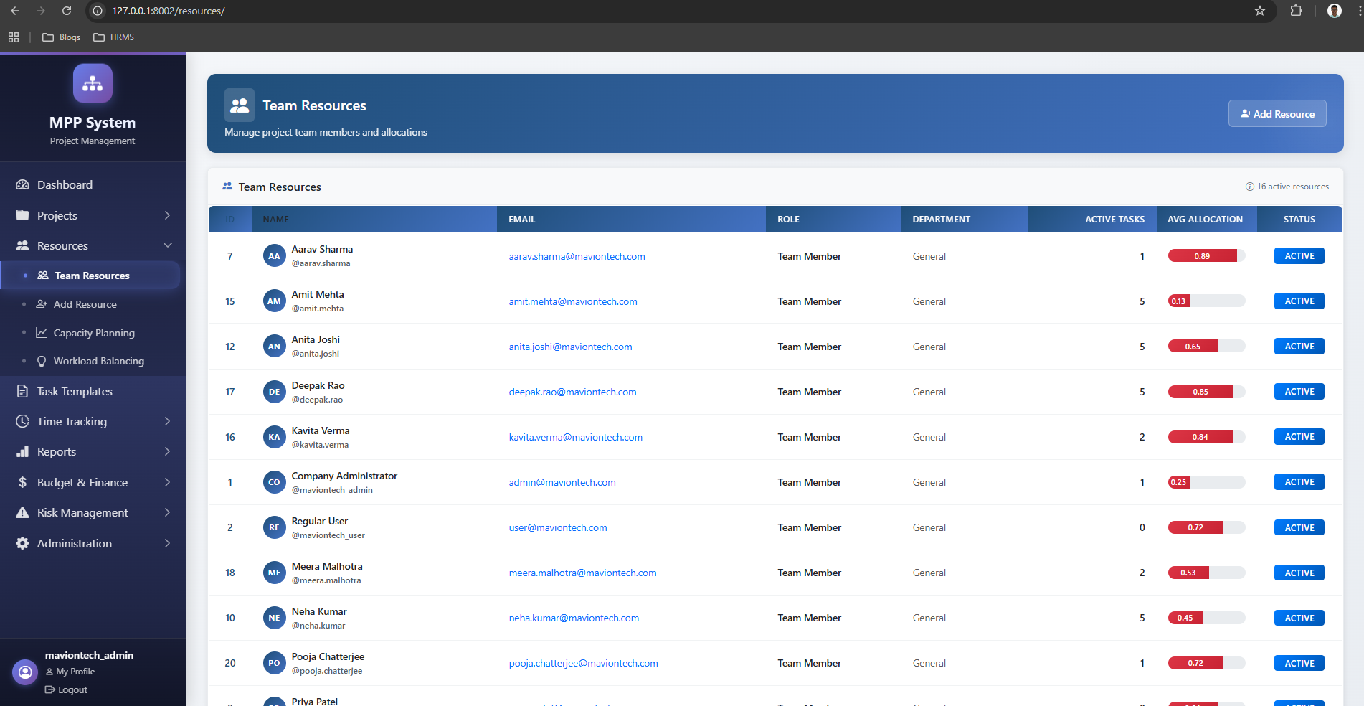Click the AA avatar for Aarav Sharma
Image resolution: width=1364 pixels, height=706 pixels.
tap(274, 256)
